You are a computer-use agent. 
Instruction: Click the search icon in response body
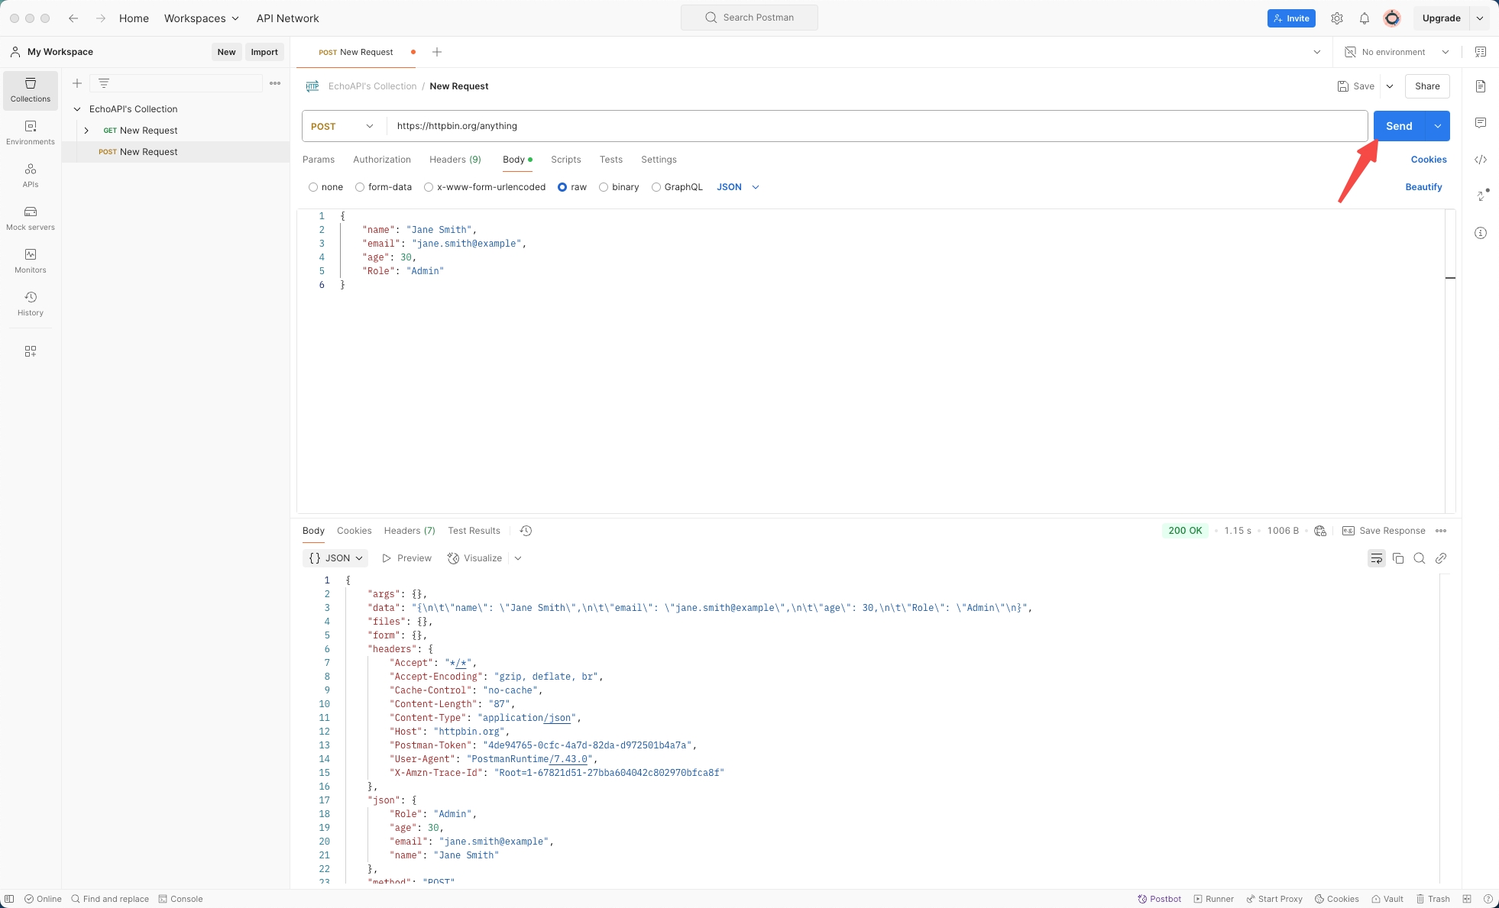tap(1420, 558)
